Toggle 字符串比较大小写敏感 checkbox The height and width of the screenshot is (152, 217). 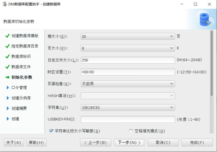[51, 131]
